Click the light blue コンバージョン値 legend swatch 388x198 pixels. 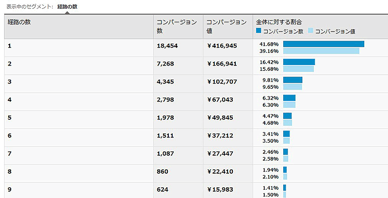(x=310, y=31)
